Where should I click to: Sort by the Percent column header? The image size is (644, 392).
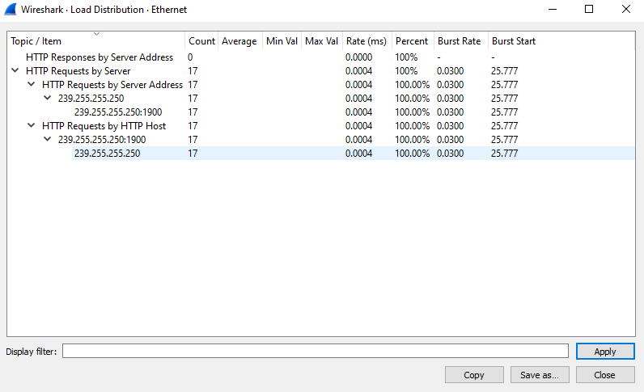[x=413, y=41]
